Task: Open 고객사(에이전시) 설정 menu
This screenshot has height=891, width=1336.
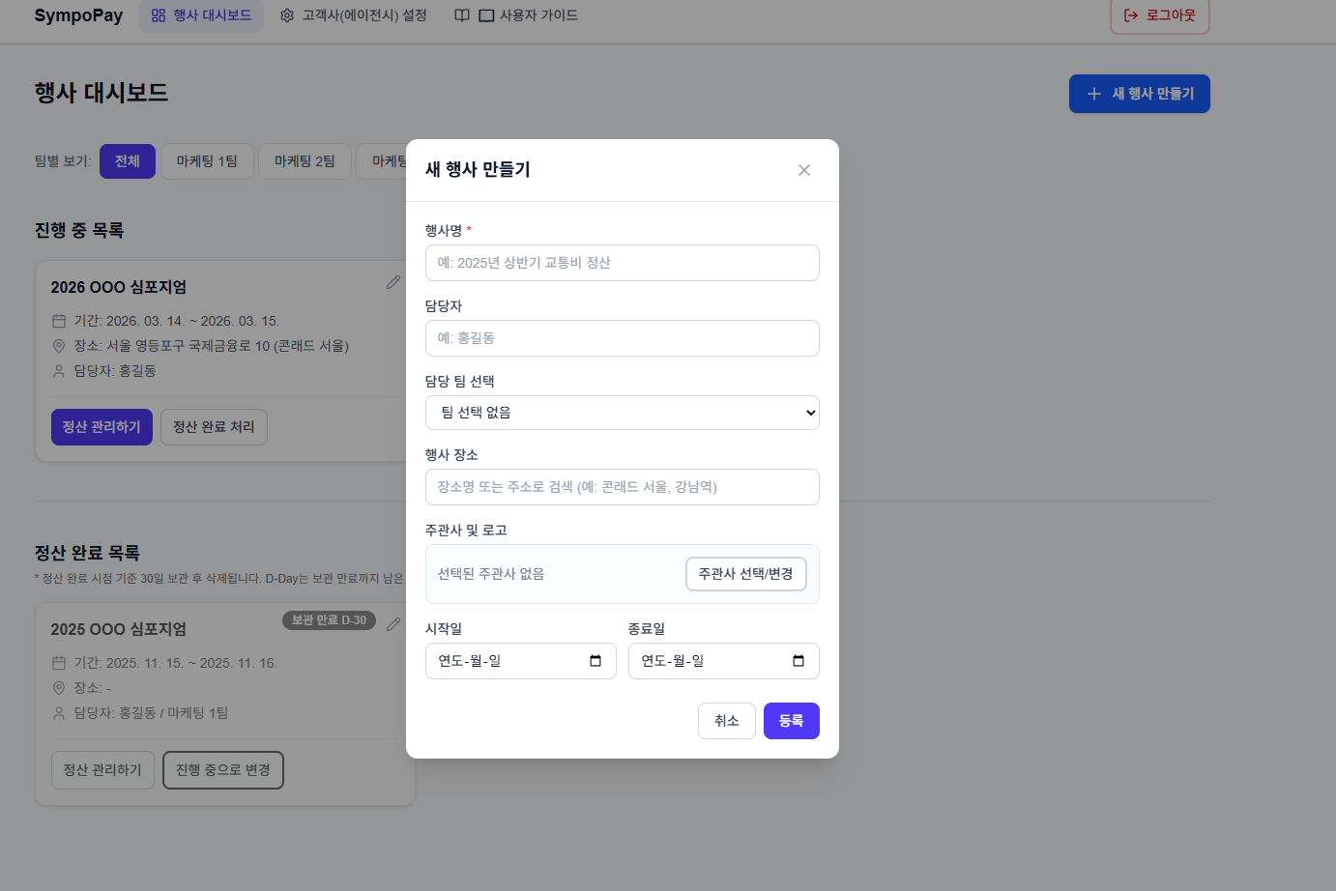Action: 354,15
